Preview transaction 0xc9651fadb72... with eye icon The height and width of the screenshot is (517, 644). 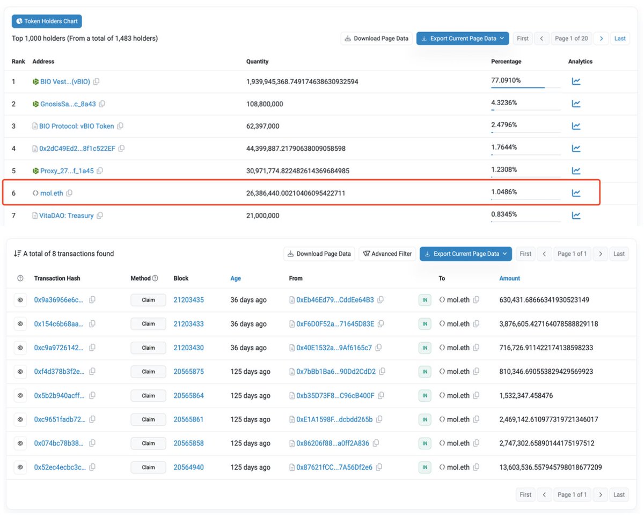20,419
